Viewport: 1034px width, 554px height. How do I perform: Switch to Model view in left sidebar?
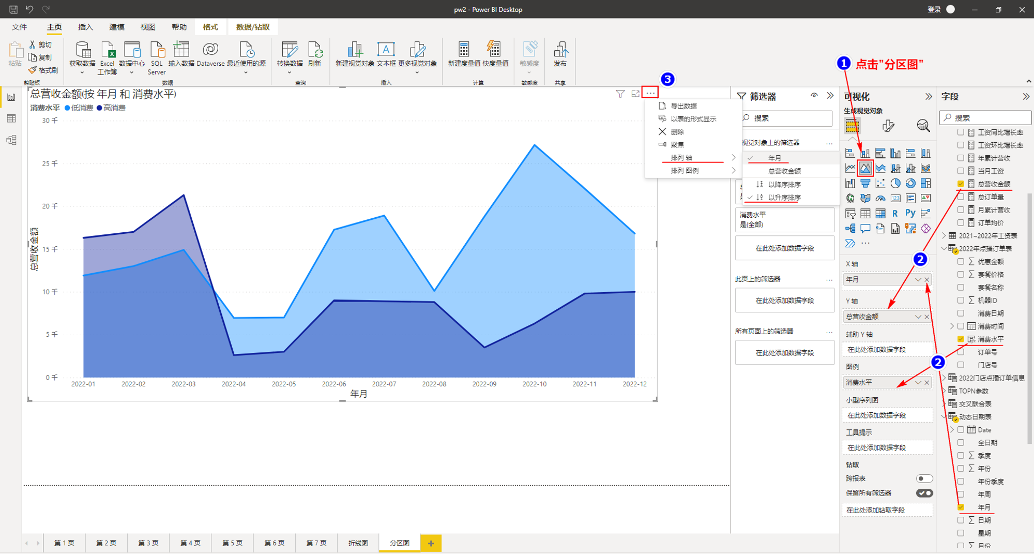[x=11, y=140]
